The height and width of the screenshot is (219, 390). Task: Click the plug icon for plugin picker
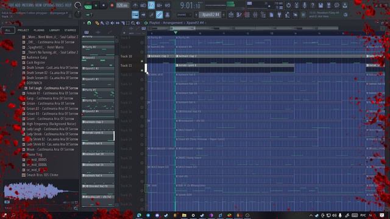279,15
